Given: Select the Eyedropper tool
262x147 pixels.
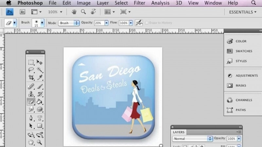Looking at the screenshot, I should point(40,77).
